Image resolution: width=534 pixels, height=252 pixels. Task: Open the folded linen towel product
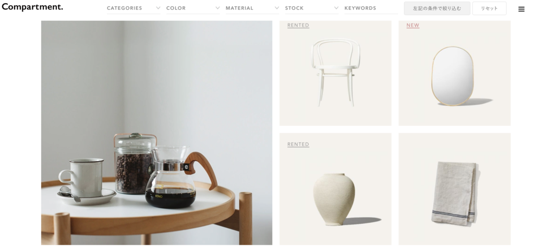pos(454,189)
